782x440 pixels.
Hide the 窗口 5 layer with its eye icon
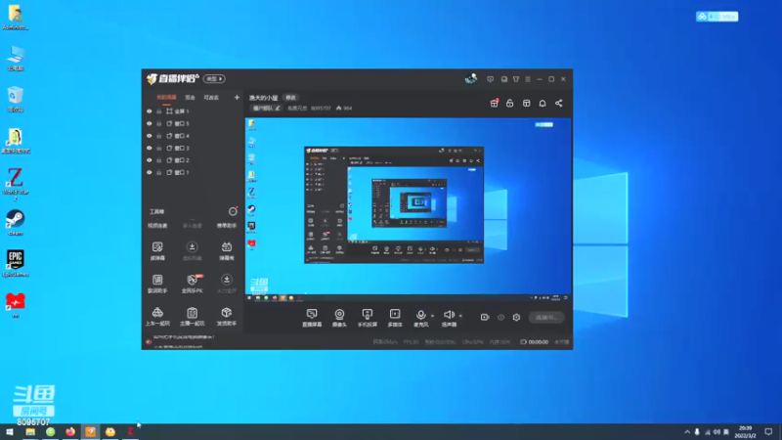click(x=150, y=124)
